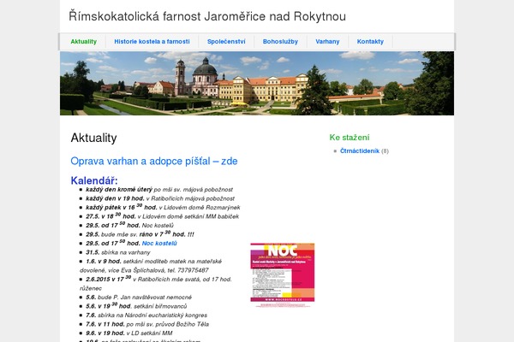This screenshot has height=342, width=514.
Task: Open the Čtrnáctideník download category
Action: coord(360,150)
